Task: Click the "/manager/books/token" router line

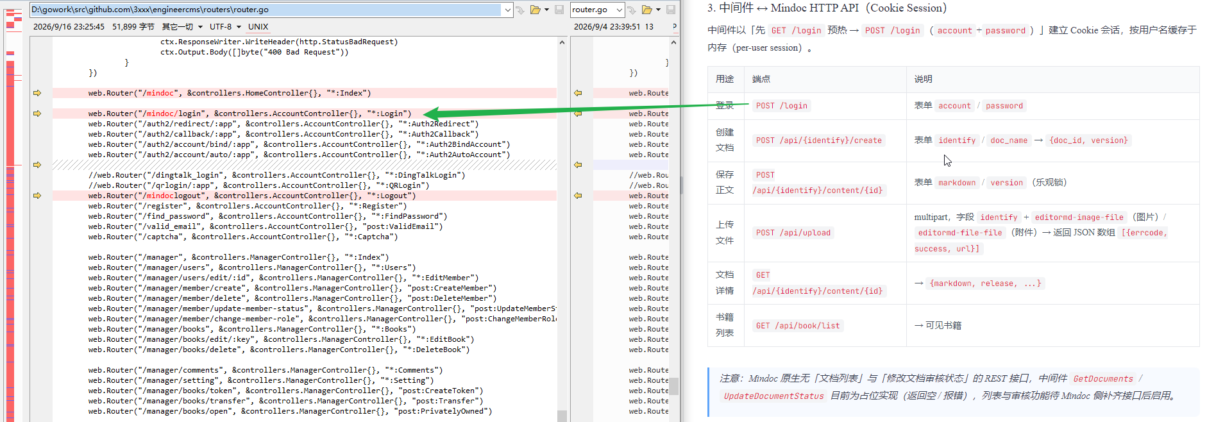Action: pos(286,391)
